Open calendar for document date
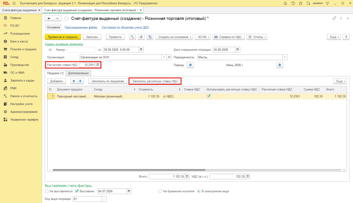Viewport: 353px width, 203px height. coord(141,50)
